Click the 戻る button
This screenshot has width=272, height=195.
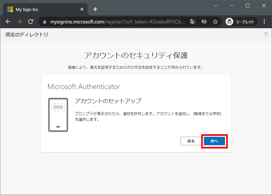click(x=191, y=141)
